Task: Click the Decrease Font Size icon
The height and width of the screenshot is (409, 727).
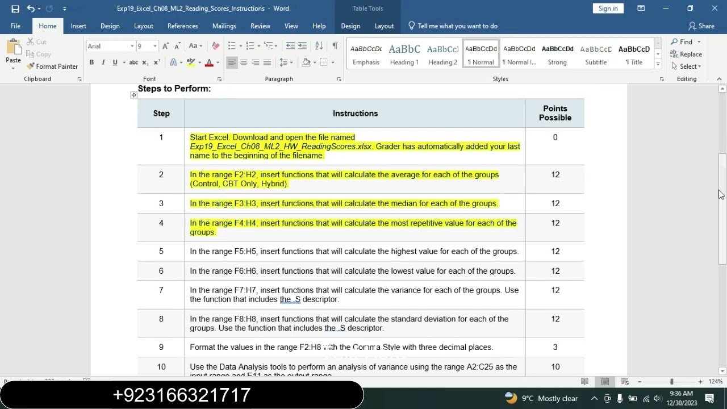Action: point(177,46)
